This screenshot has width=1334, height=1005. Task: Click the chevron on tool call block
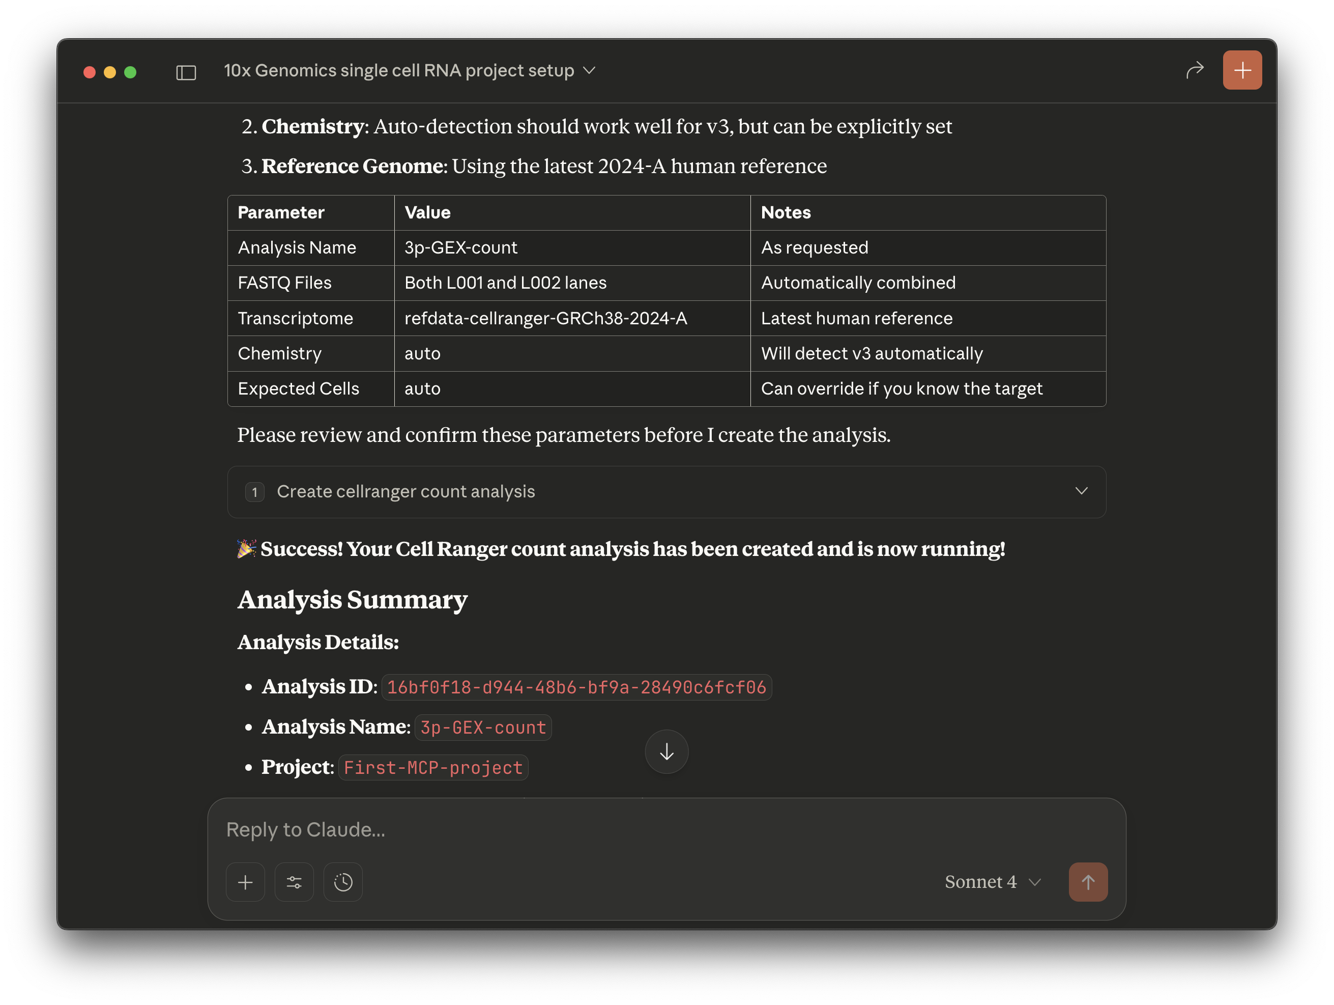click(x=1081, y=491)
